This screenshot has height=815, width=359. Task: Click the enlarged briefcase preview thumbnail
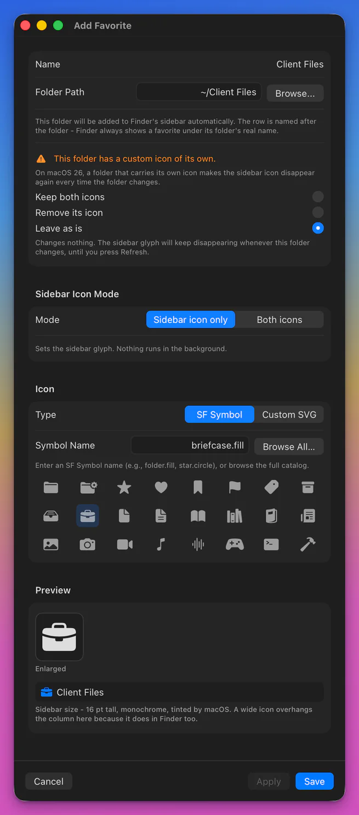point(59,637)
